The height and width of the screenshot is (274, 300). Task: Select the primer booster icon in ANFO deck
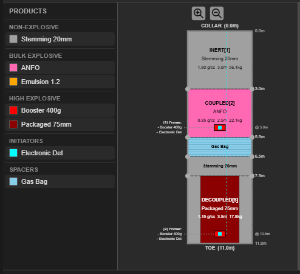point(220,128)
